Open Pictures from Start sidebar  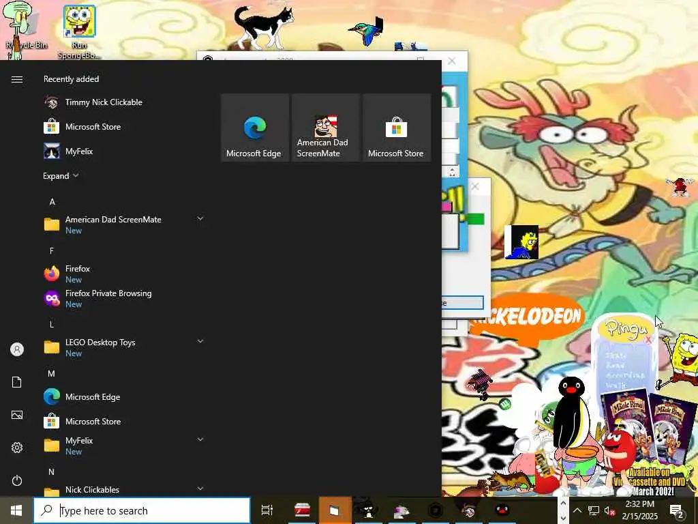tap(17, 415)
